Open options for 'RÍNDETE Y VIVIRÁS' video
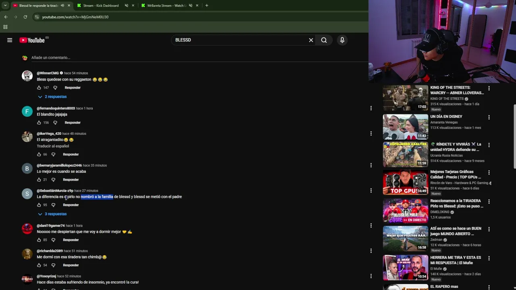The width and height of the screenshot is (516, 290). tap(489, 145)
